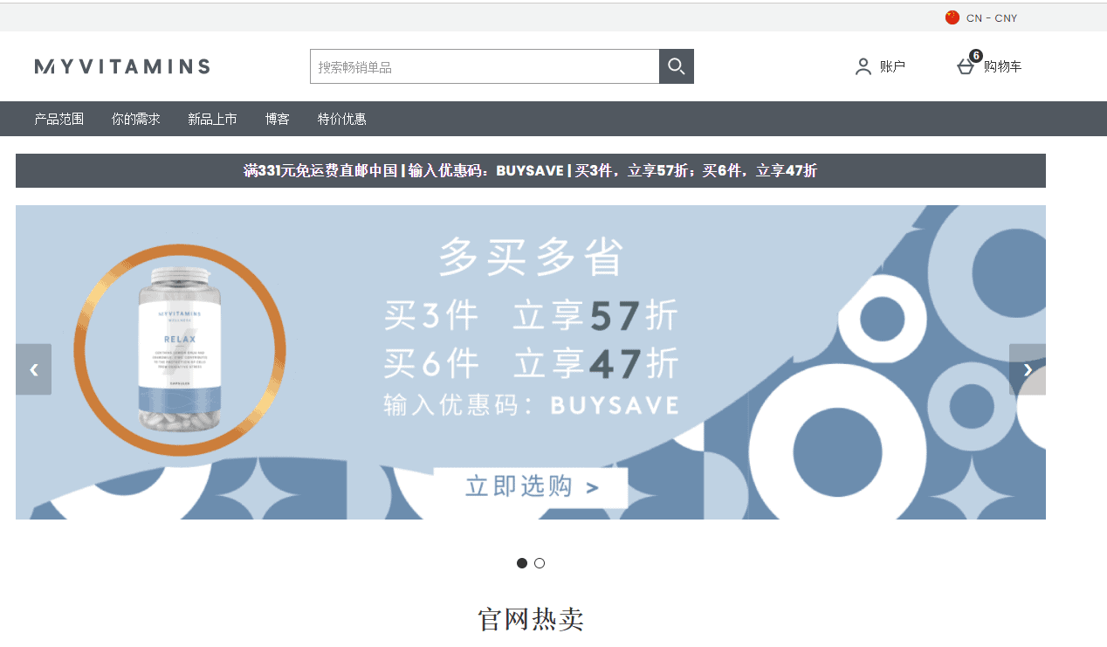1107x647 pixels.
Task: Click banner line 买3件 立享57折
Action: pos(531,316)
